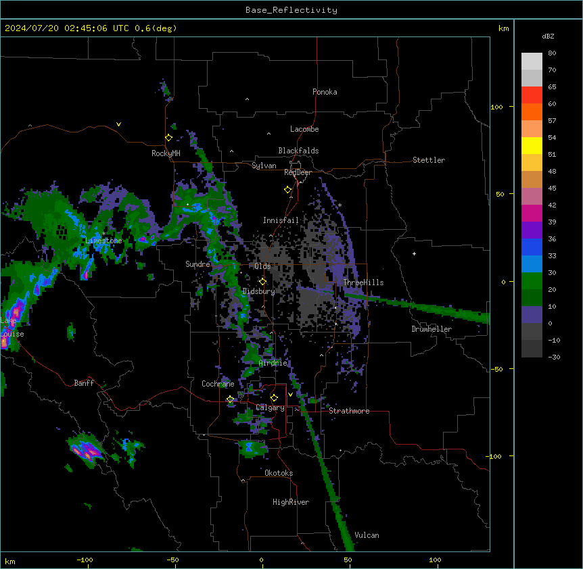Click the Banff label
The width and height of the screenshot is (583, 569).
[x=84, y=383]
